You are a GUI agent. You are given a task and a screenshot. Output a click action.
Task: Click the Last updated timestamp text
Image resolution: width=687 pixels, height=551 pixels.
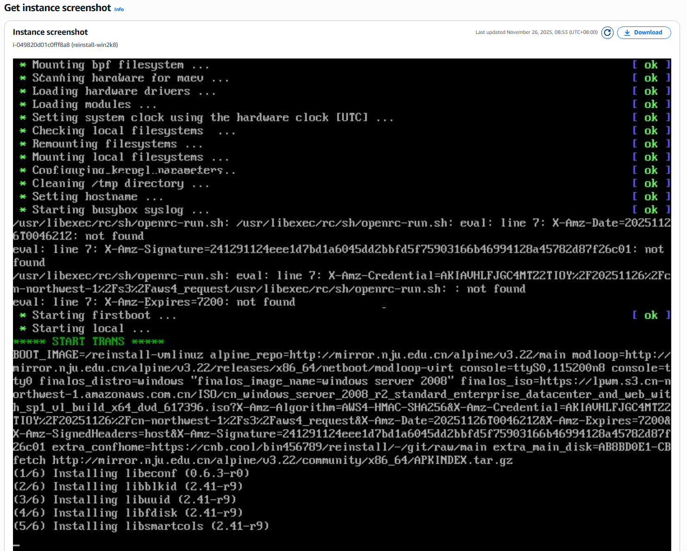pyautogui.click(x=536, y=32)
